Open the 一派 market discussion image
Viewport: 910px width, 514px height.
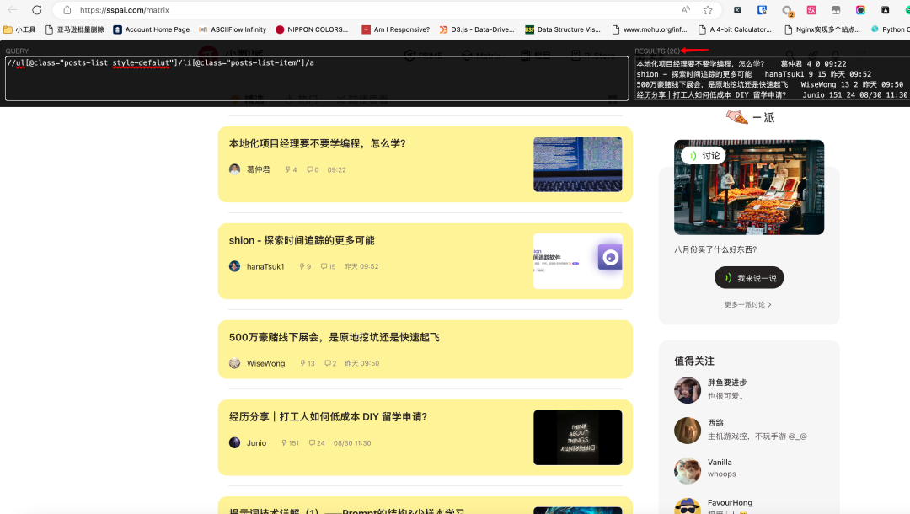point(749,187)
